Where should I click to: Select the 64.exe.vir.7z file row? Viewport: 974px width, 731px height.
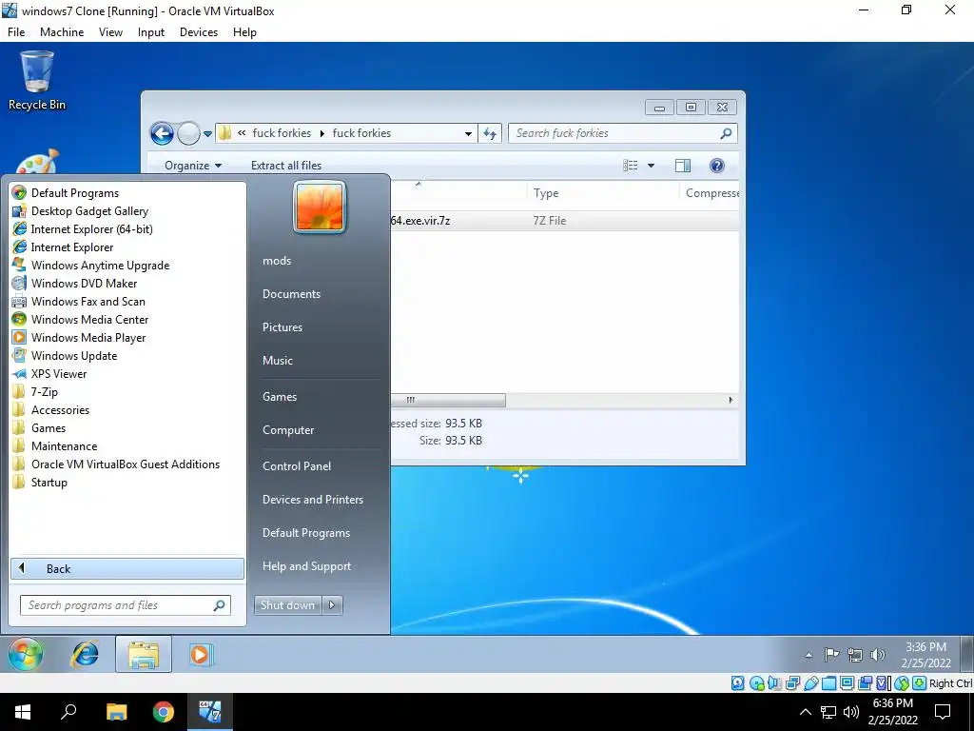pos(565,221)
